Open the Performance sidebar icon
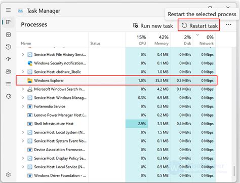Viewport: 240px width, 183px height. (x=8, y=34)
